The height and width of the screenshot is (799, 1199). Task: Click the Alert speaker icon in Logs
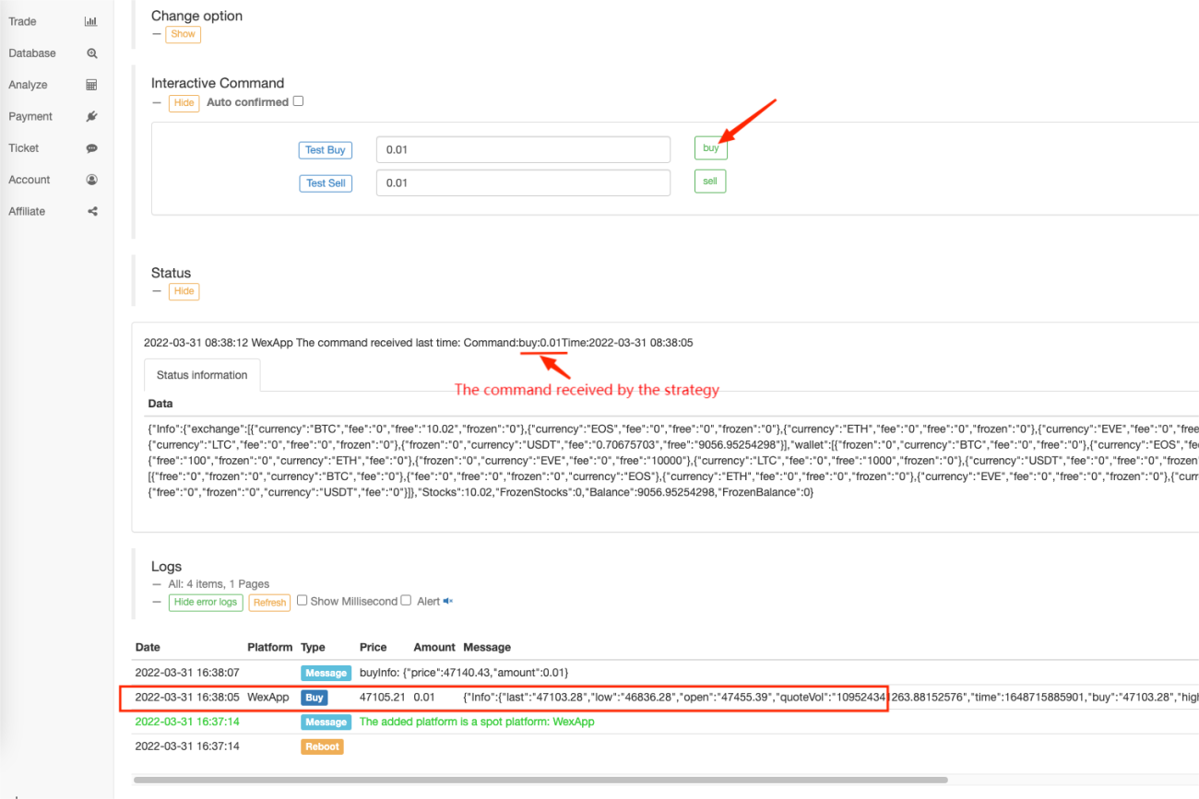(x=448, y=601)
